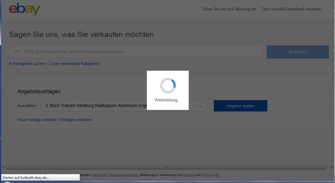Viewport: 335px width, 183px height.
Task: Click the AdChoice info icon
Action: point(218,175)
